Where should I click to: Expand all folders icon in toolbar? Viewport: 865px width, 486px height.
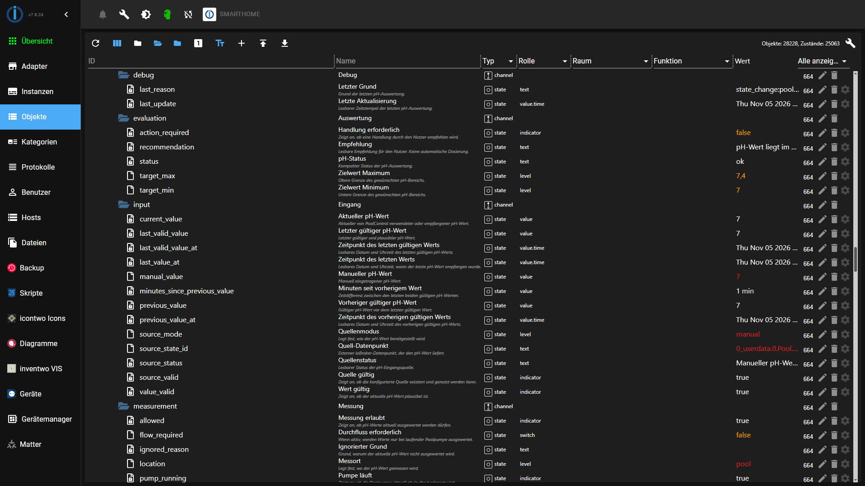click(158, 43)
